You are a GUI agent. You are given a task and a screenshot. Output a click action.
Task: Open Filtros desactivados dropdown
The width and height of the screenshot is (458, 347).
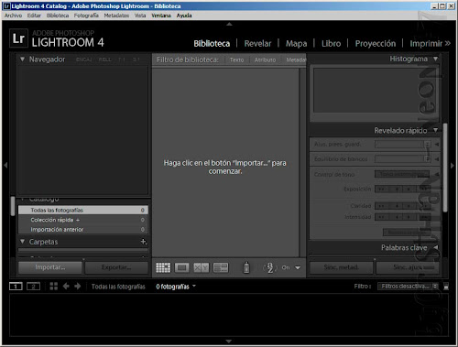[x=408, y=287]
